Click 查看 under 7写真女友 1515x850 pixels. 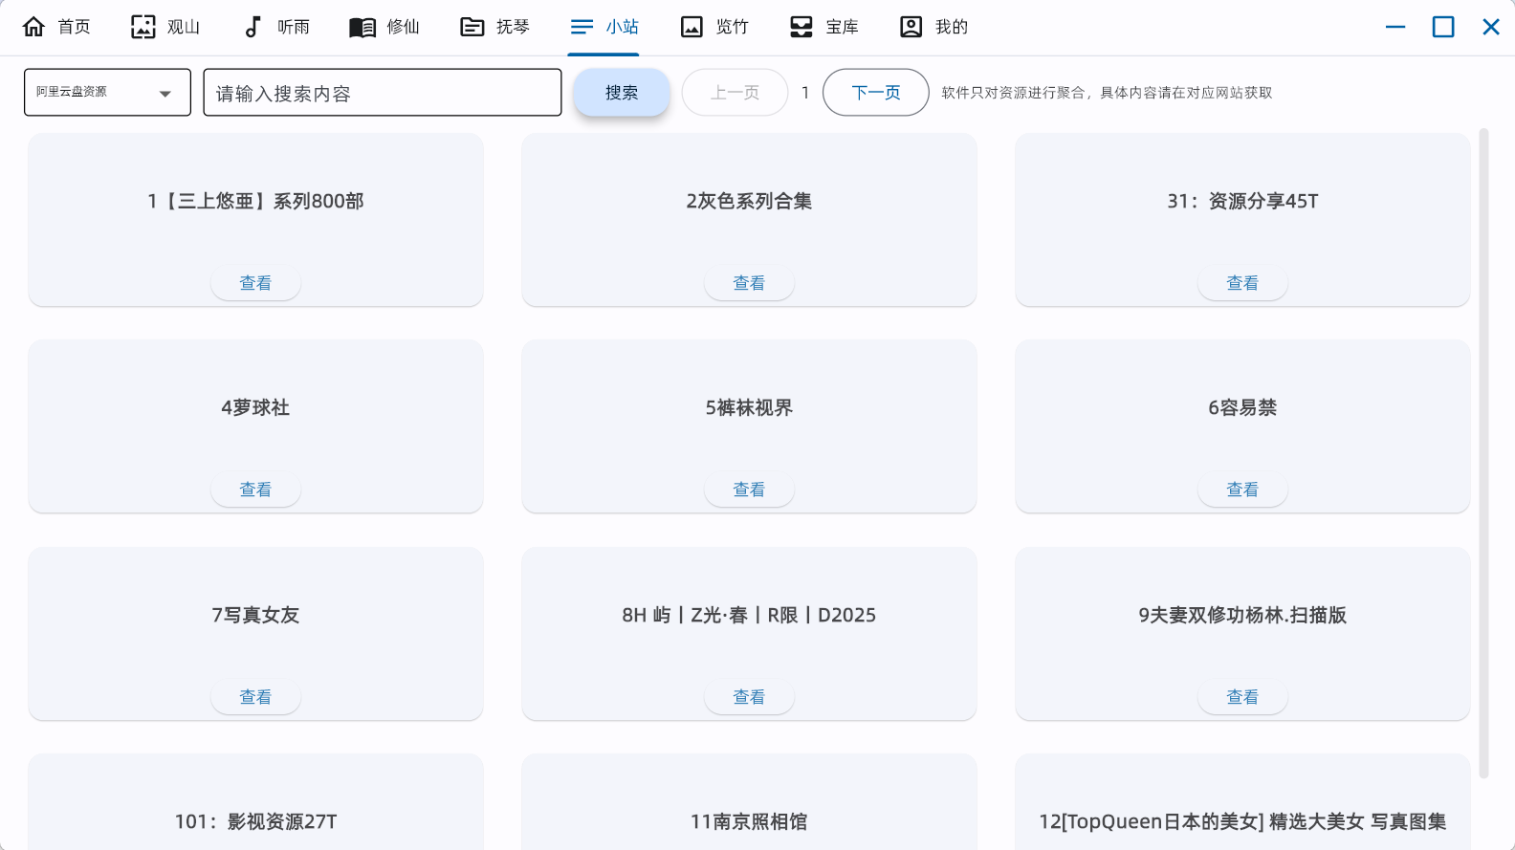255,697
